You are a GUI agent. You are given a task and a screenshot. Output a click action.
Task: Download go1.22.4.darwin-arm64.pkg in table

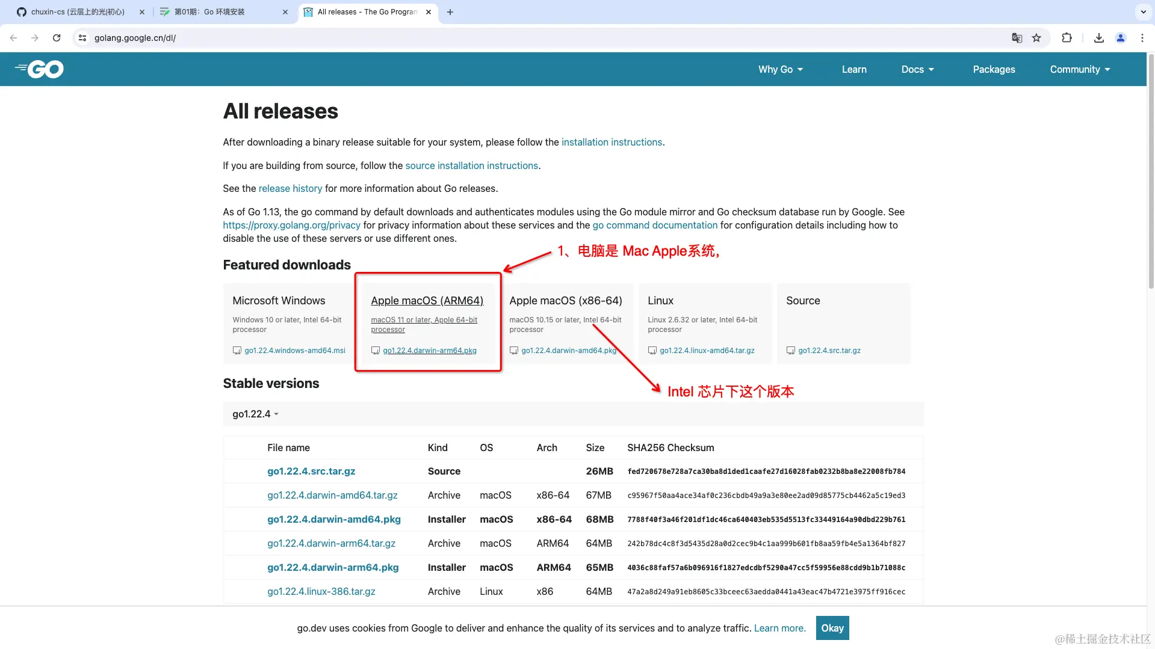tap(333, 568)
